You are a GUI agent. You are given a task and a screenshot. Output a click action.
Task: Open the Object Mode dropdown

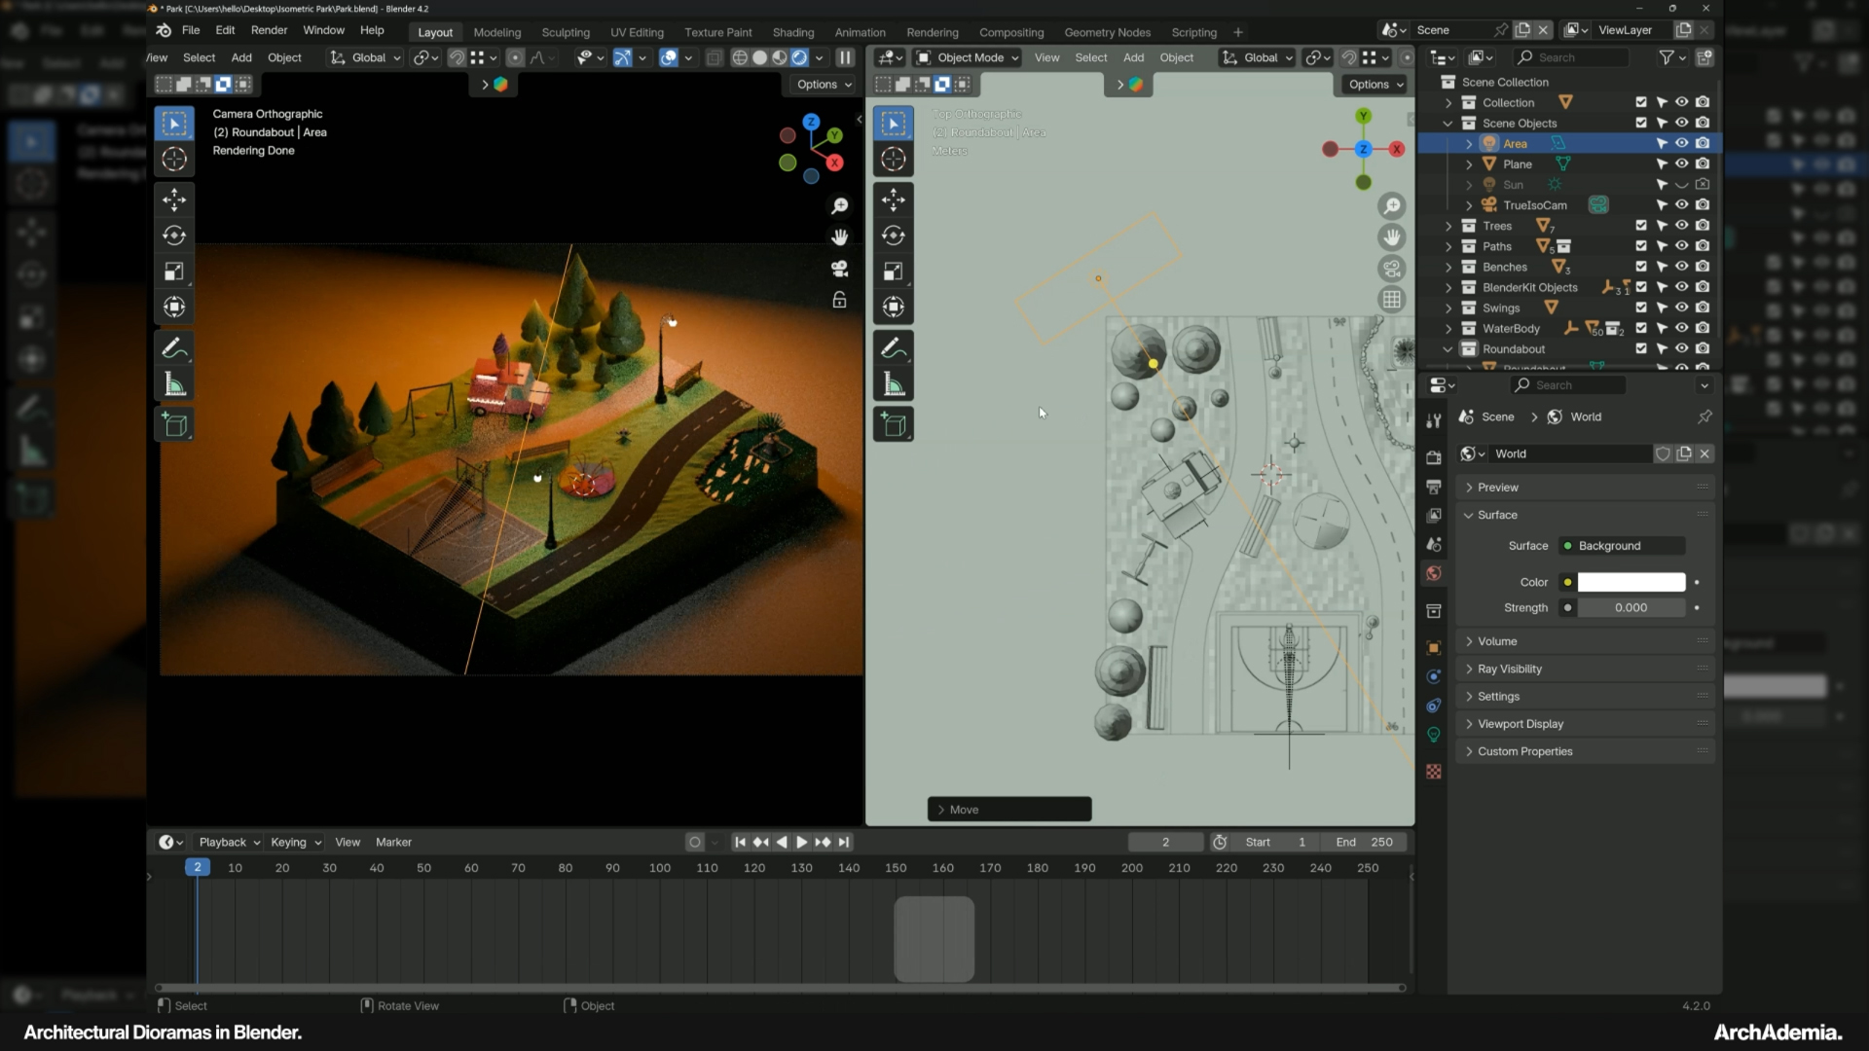[969, 57]
